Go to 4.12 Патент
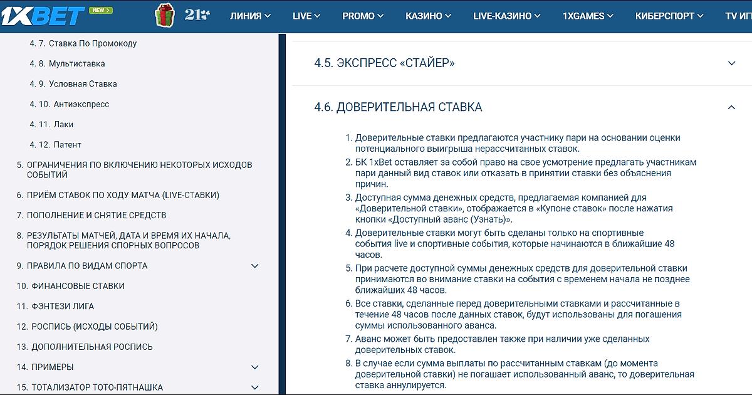Image resolution: width=752 pixels, height=395 pixels. point(55,144)
